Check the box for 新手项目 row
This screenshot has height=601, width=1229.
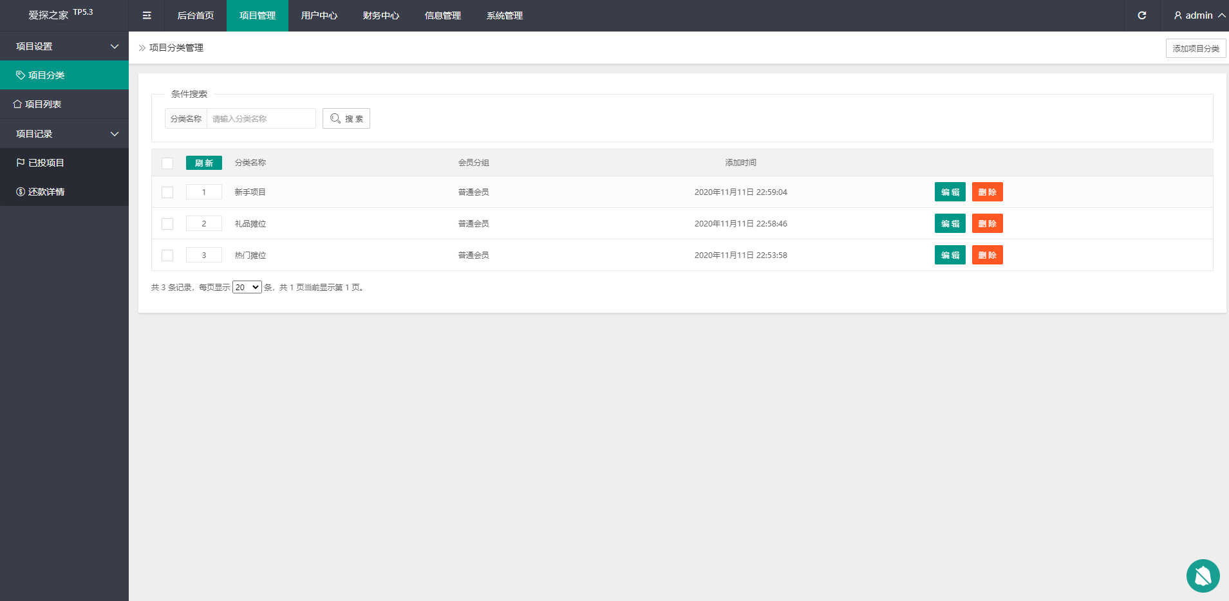coord(167,192)
